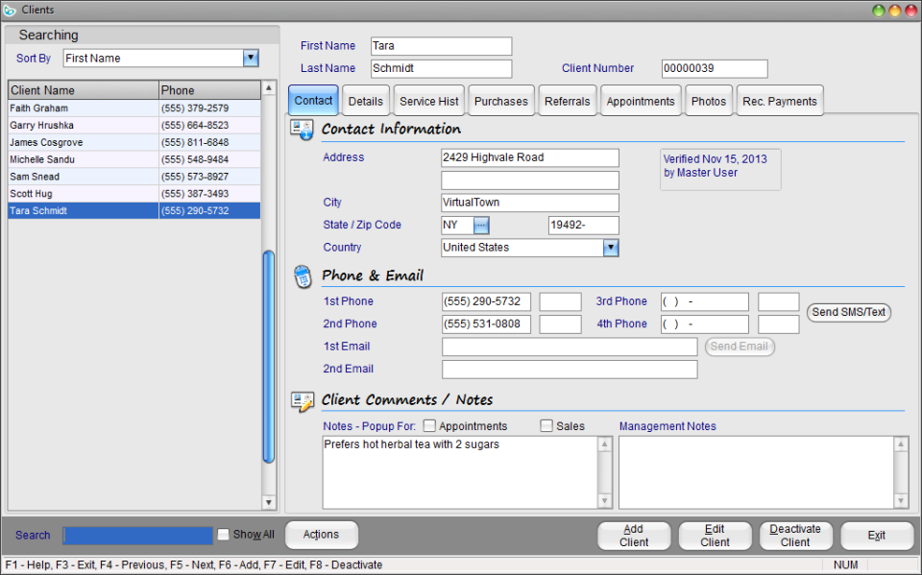Open the Sort By dropdown
The height and width of the screenshot is (575, 922).
click(251, 59)
